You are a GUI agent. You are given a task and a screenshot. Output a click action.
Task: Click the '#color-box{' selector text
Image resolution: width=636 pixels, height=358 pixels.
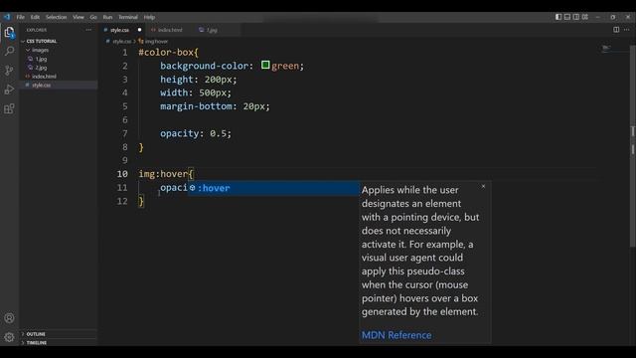[x=168, y=53]
